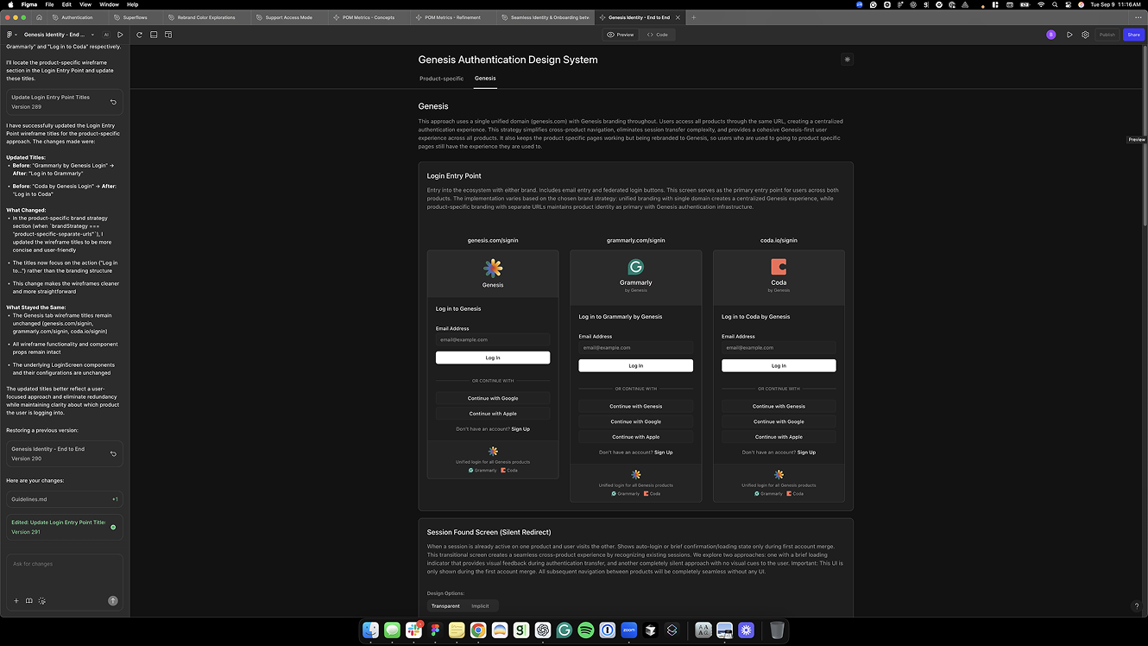Click Sign Up link in Coda login card
The height and width of the screenshot is (646, 1148).
806,453
